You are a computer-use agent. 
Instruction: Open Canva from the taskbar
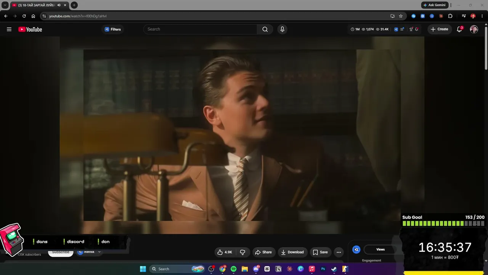tap(301, 269)
